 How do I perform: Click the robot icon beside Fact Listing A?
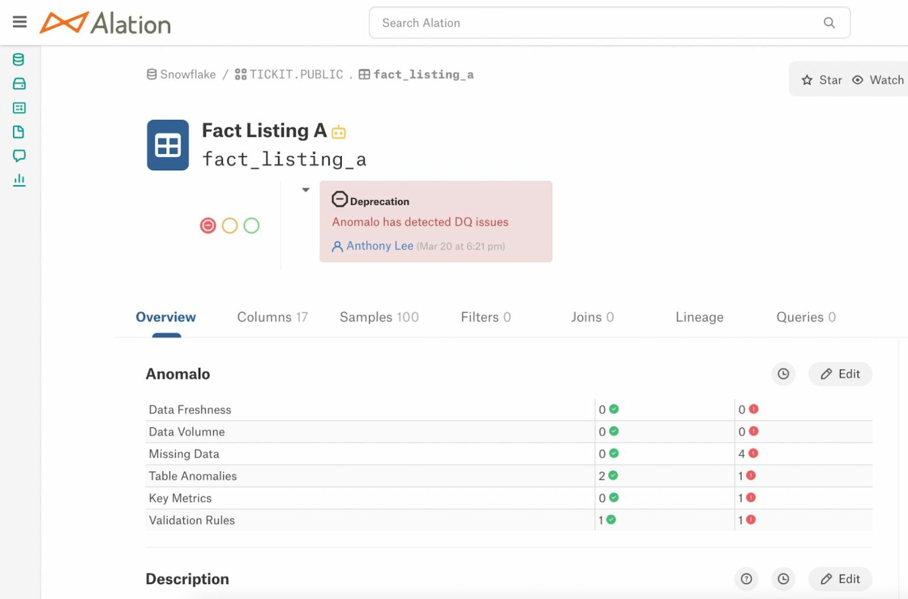(x=338, y=132)
